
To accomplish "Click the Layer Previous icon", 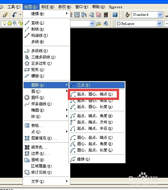I will point(106,24).
